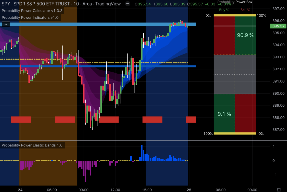
Task: Click the tallest blue histogram bar
Action: pyautogui.click(x=142, y=153)
